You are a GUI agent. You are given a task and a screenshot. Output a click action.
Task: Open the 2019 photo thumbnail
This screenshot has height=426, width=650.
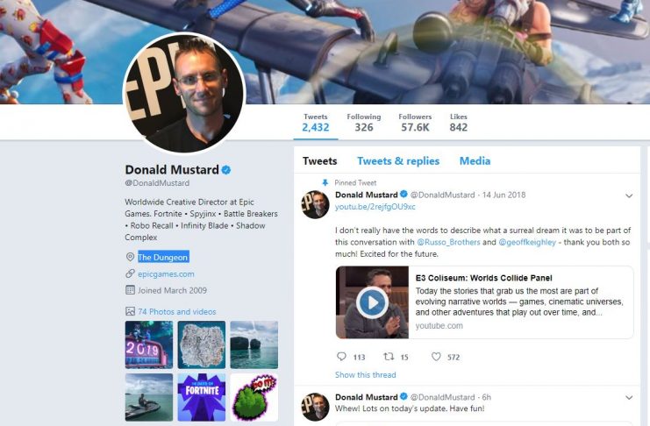click(x=149, y=344)
